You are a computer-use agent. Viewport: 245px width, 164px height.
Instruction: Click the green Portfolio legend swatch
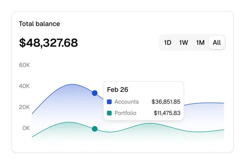[109, 113]
